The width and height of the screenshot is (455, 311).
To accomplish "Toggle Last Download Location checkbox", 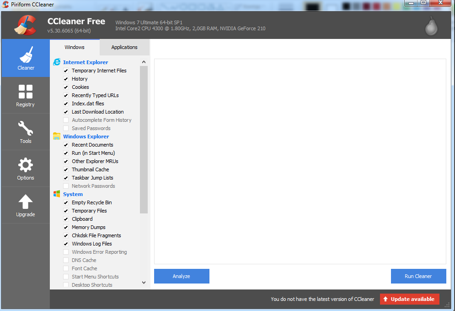I will pos(66,112).
